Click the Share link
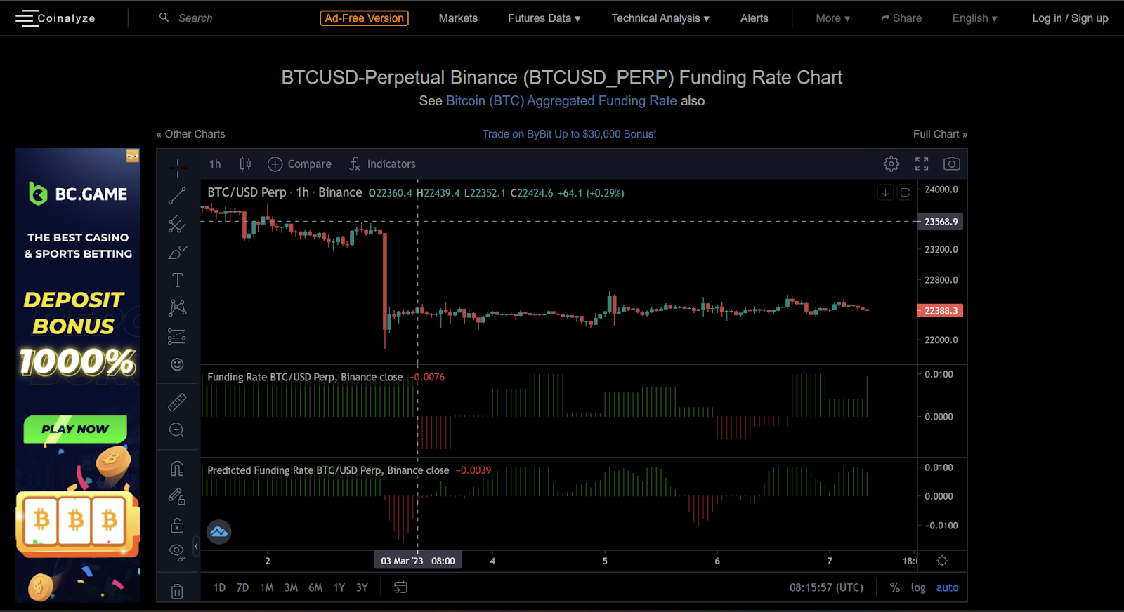The height and width of the screenshot is (612, 1124). tap(901, 18)
